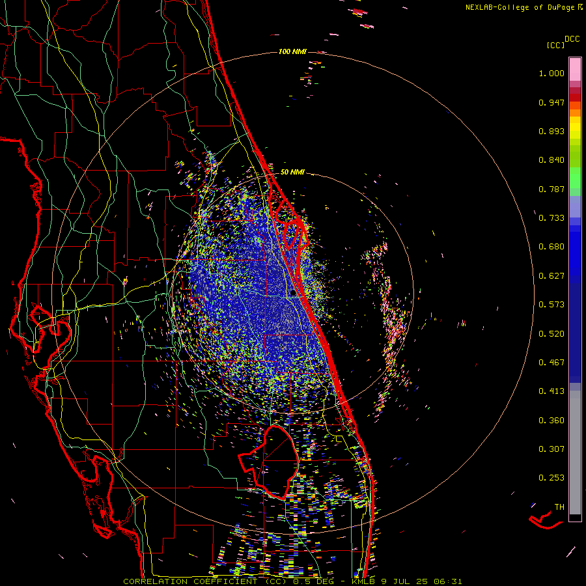Screen dimensions: 586x586
Task: Pick the gray lower segment of the color bar
Action: 575,453
